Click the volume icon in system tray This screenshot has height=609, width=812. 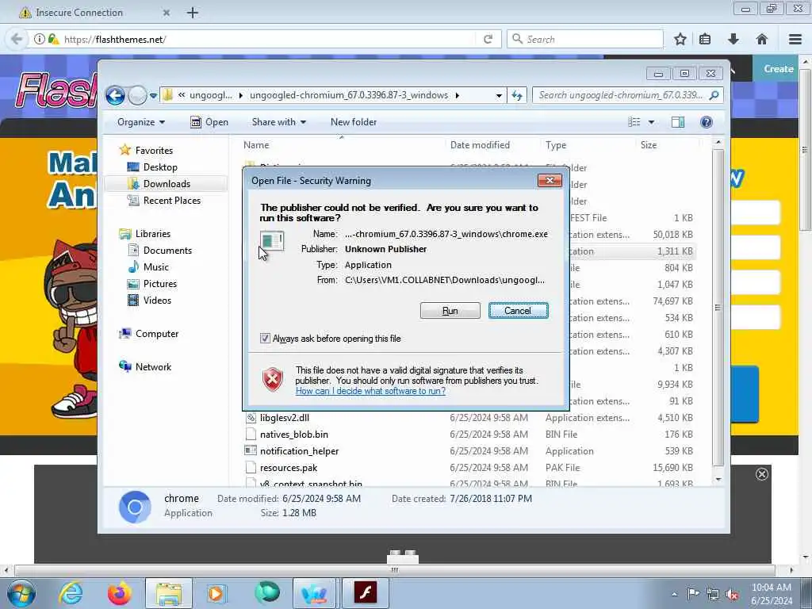click(x=732, y=595)
